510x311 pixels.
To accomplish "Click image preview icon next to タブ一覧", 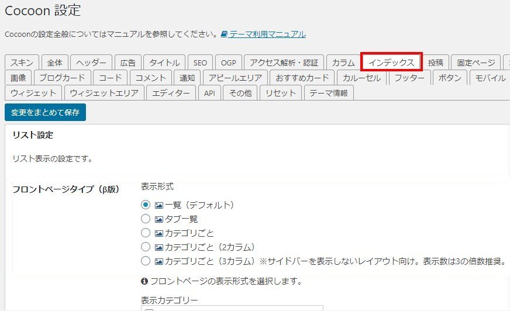I will click(x=158, y=219).
